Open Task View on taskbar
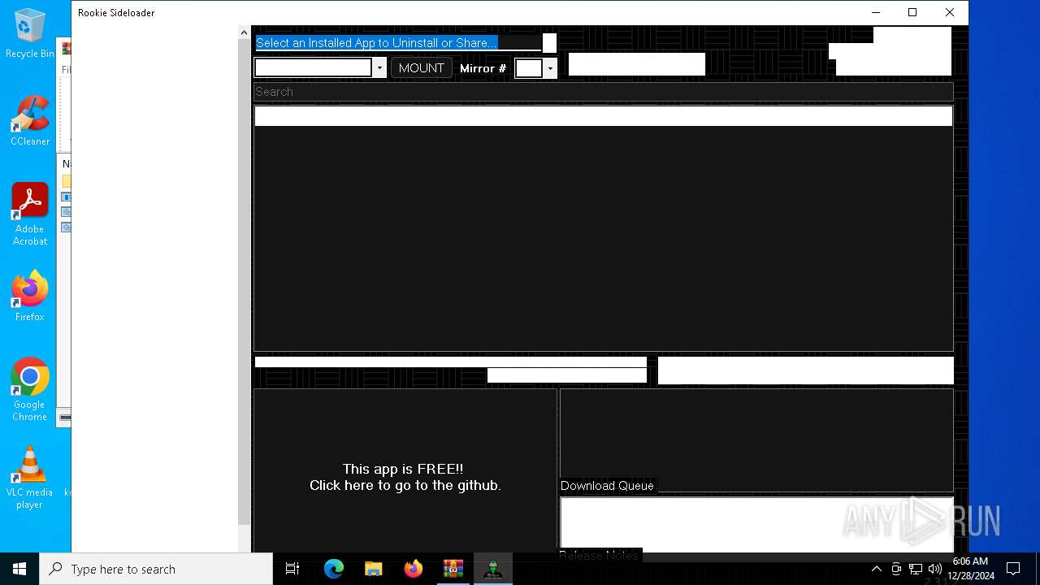This screenshot has height=585, width=1040. pos(293,569)
